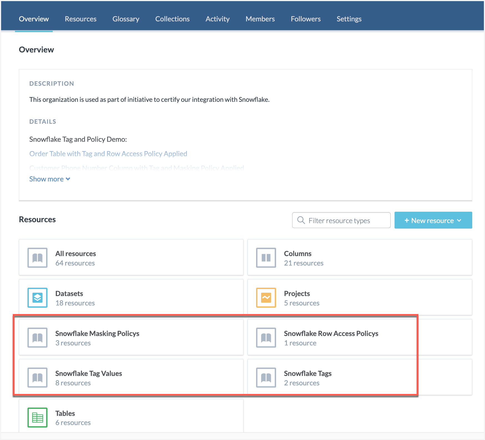This screenshot has height=440, width=485.
Task: Click the '6 resources' count text
Action: point(73,423)
